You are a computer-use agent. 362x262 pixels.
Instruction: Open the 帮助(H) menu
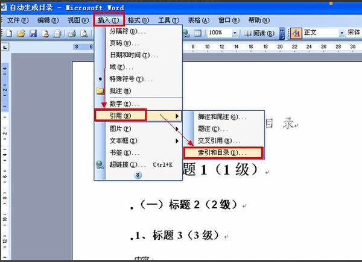click(x=259, y=20)
